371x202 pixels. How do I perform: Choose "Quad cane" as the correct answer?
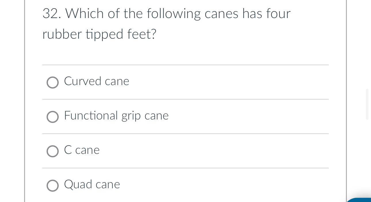pos(53,186)
